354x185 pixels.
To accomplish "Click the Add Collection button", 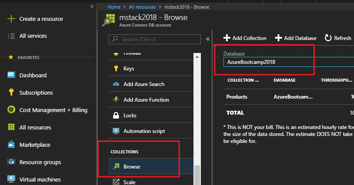I will click(245, 38).
